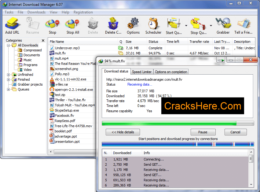Click the Documents category icon
Screen dimensions: 260x192
20,55
